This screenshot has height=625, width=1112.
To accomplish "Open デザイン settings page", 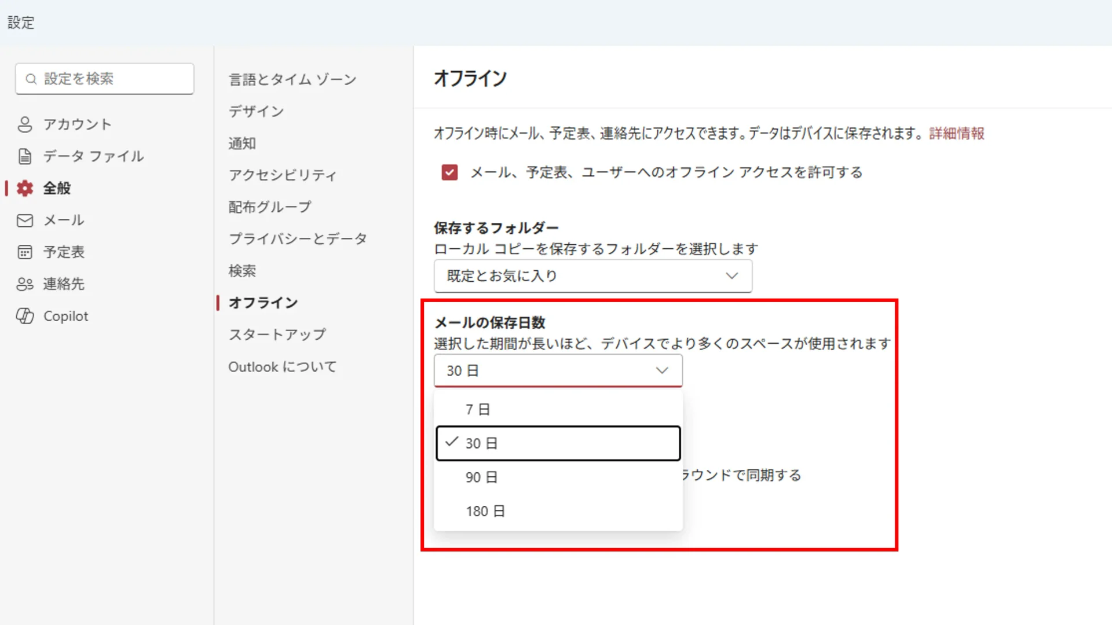I will click(256, 111).
